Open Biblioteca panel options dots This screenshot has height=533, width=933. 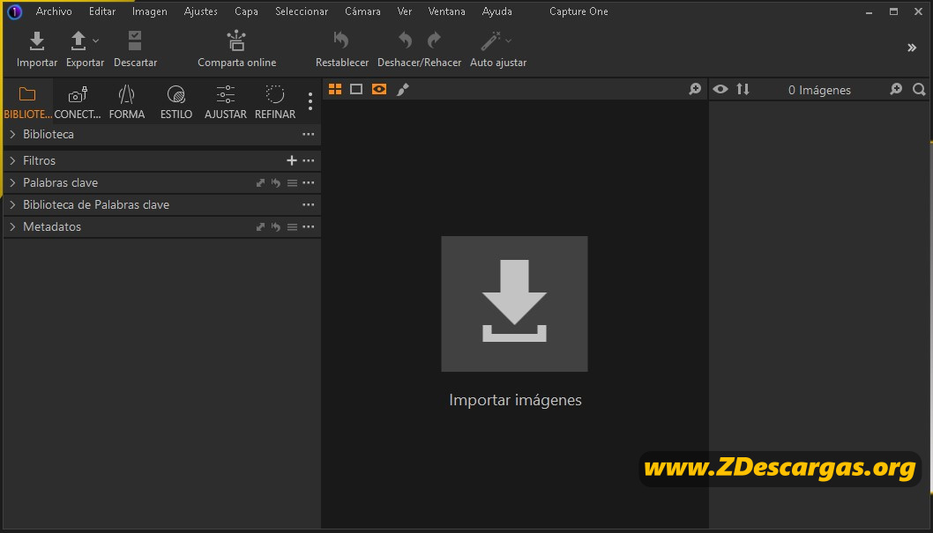click(309, 134)
